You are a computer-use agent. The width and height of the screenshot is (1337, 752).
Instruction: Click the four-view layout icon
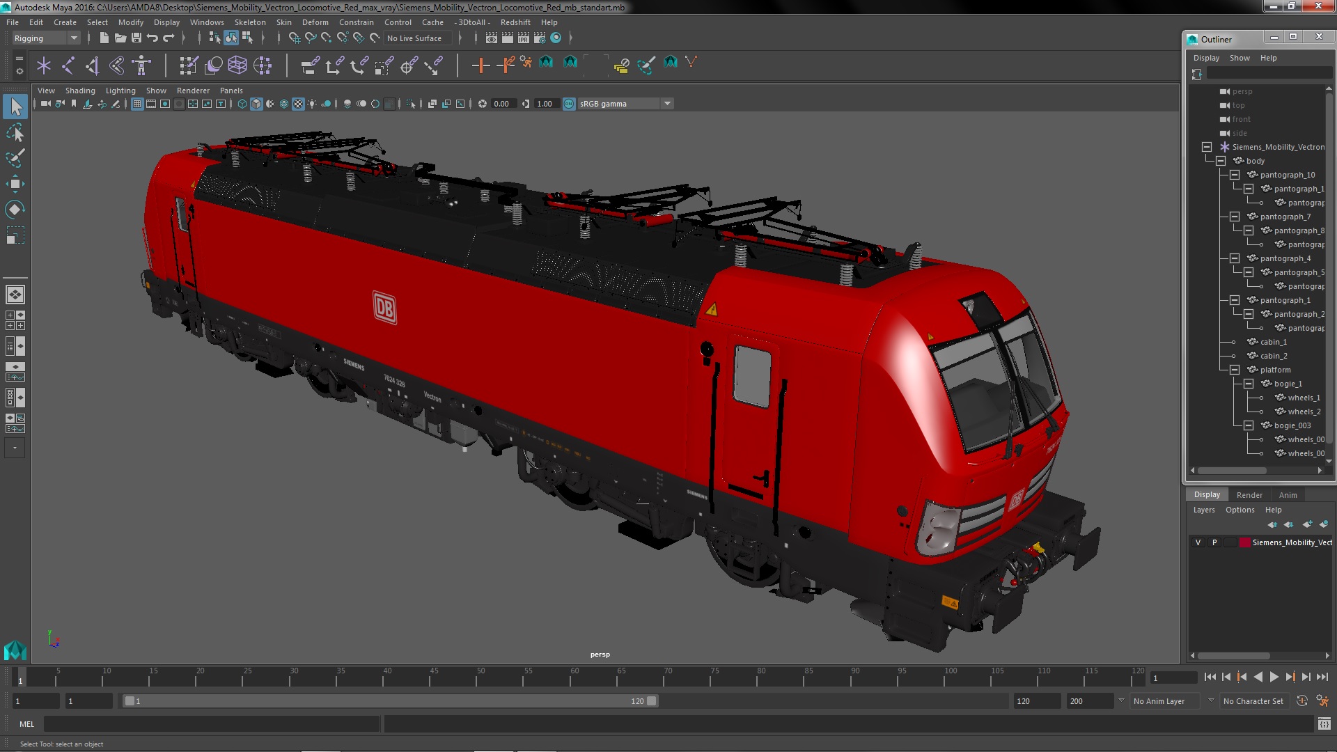click(15, 320)
